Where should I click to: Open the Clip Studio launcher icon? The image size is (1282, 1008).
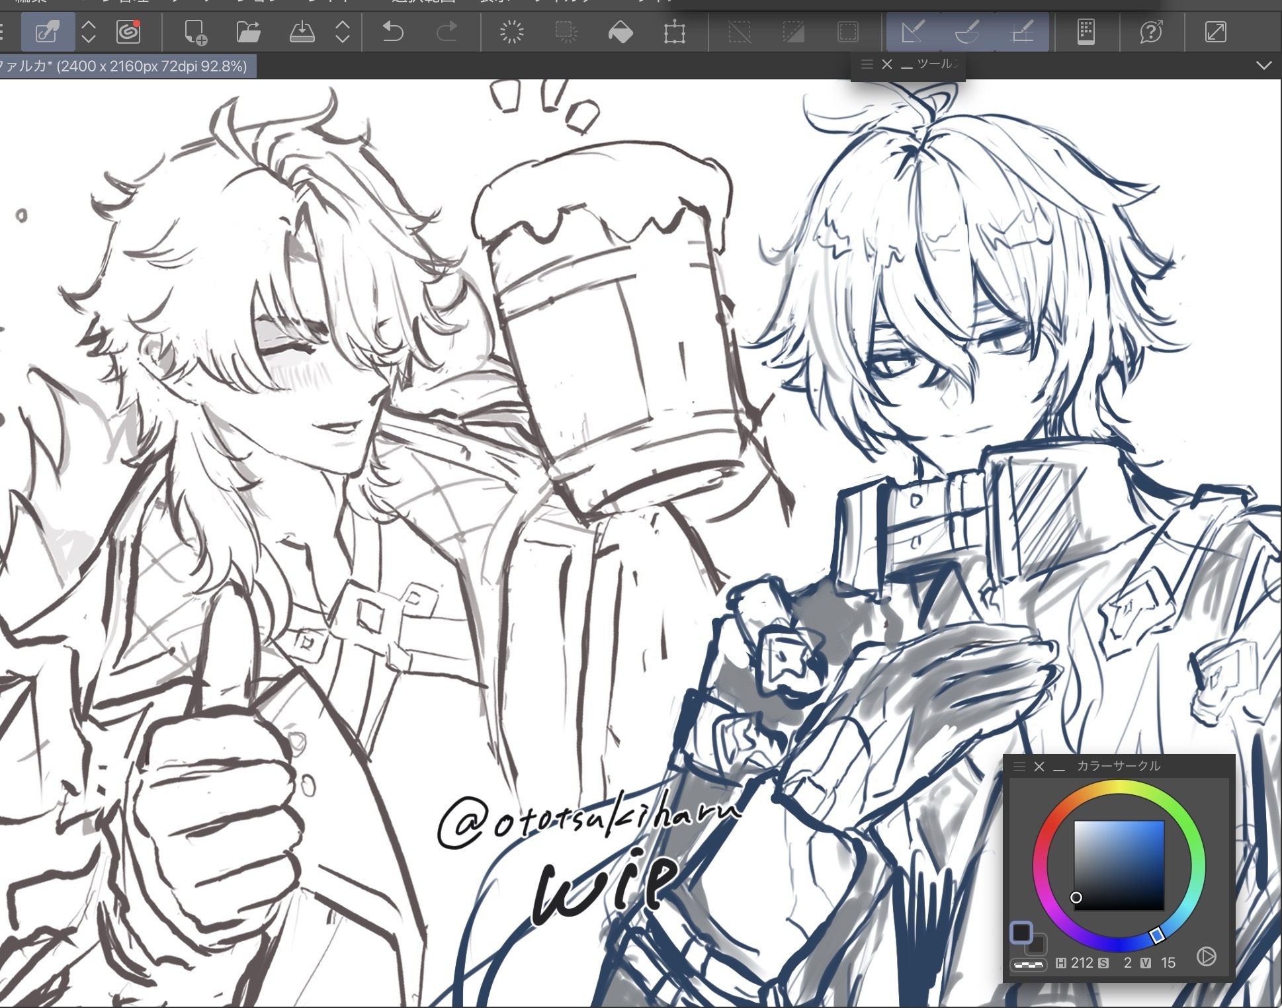pyautogui.click(x=128, y=31)
